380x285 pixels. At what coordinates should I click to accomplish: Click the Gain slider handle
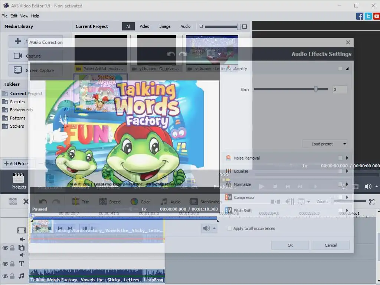point(316,89)
